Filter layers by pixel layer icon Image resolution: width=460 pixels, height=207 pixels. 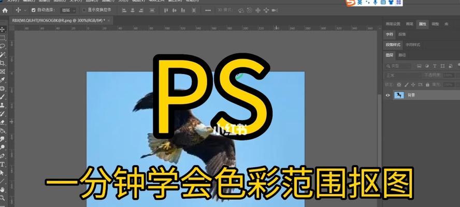pos(419,66)
